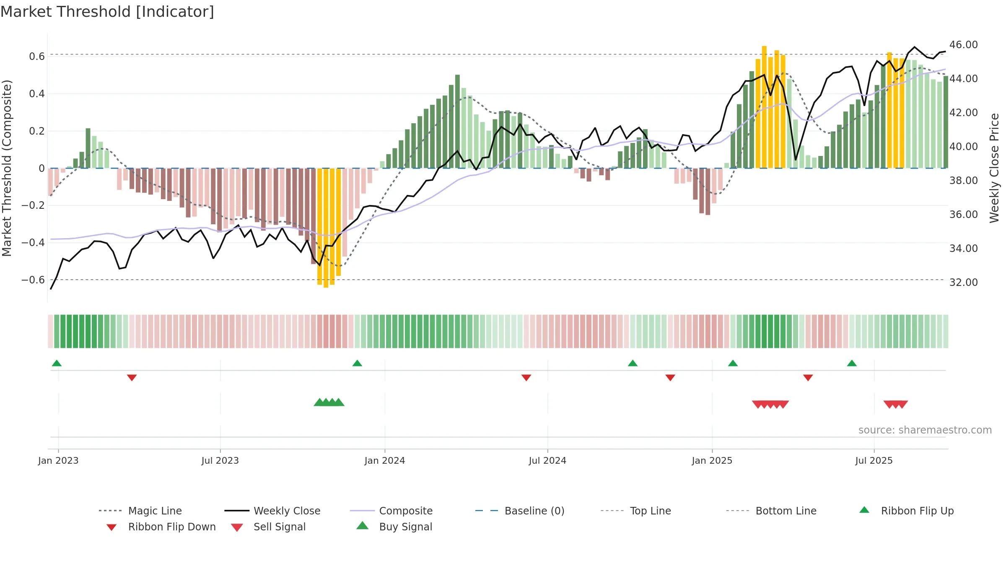
Task: Click the Market Threshold (Composite) axis title
Action: pyautogui.click(x=7, y=168)
